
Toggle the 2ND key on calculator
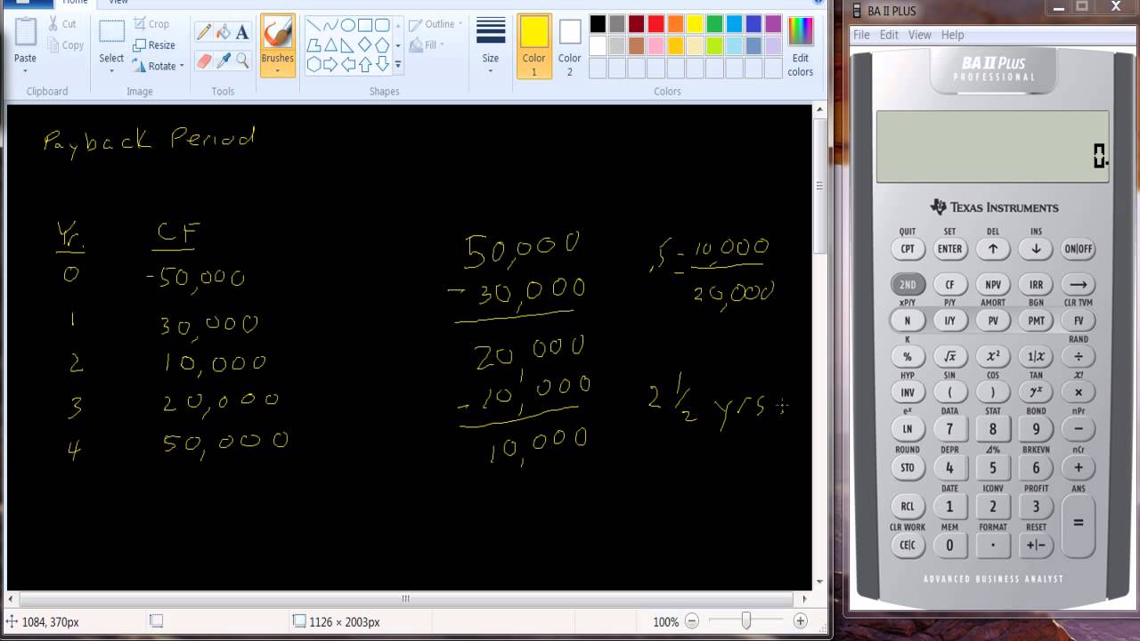[908, 285]
